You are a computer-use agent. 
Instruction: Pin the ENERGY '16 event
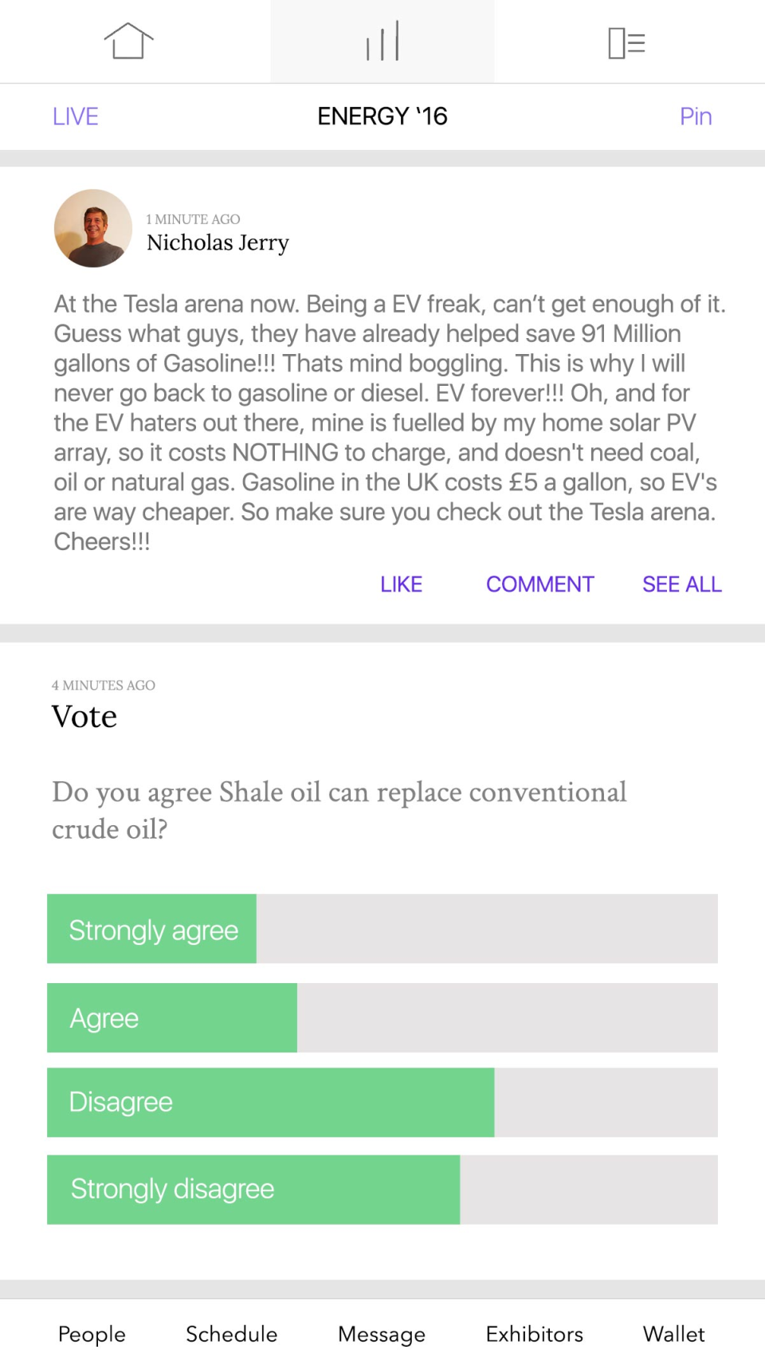pos(695,116)
